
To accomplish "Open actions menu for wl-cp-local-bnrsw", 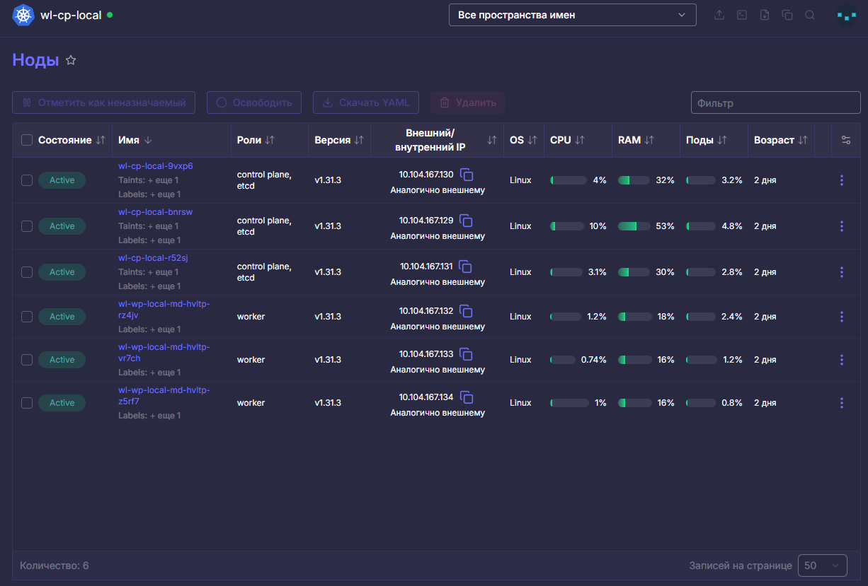I will (842, 226).
